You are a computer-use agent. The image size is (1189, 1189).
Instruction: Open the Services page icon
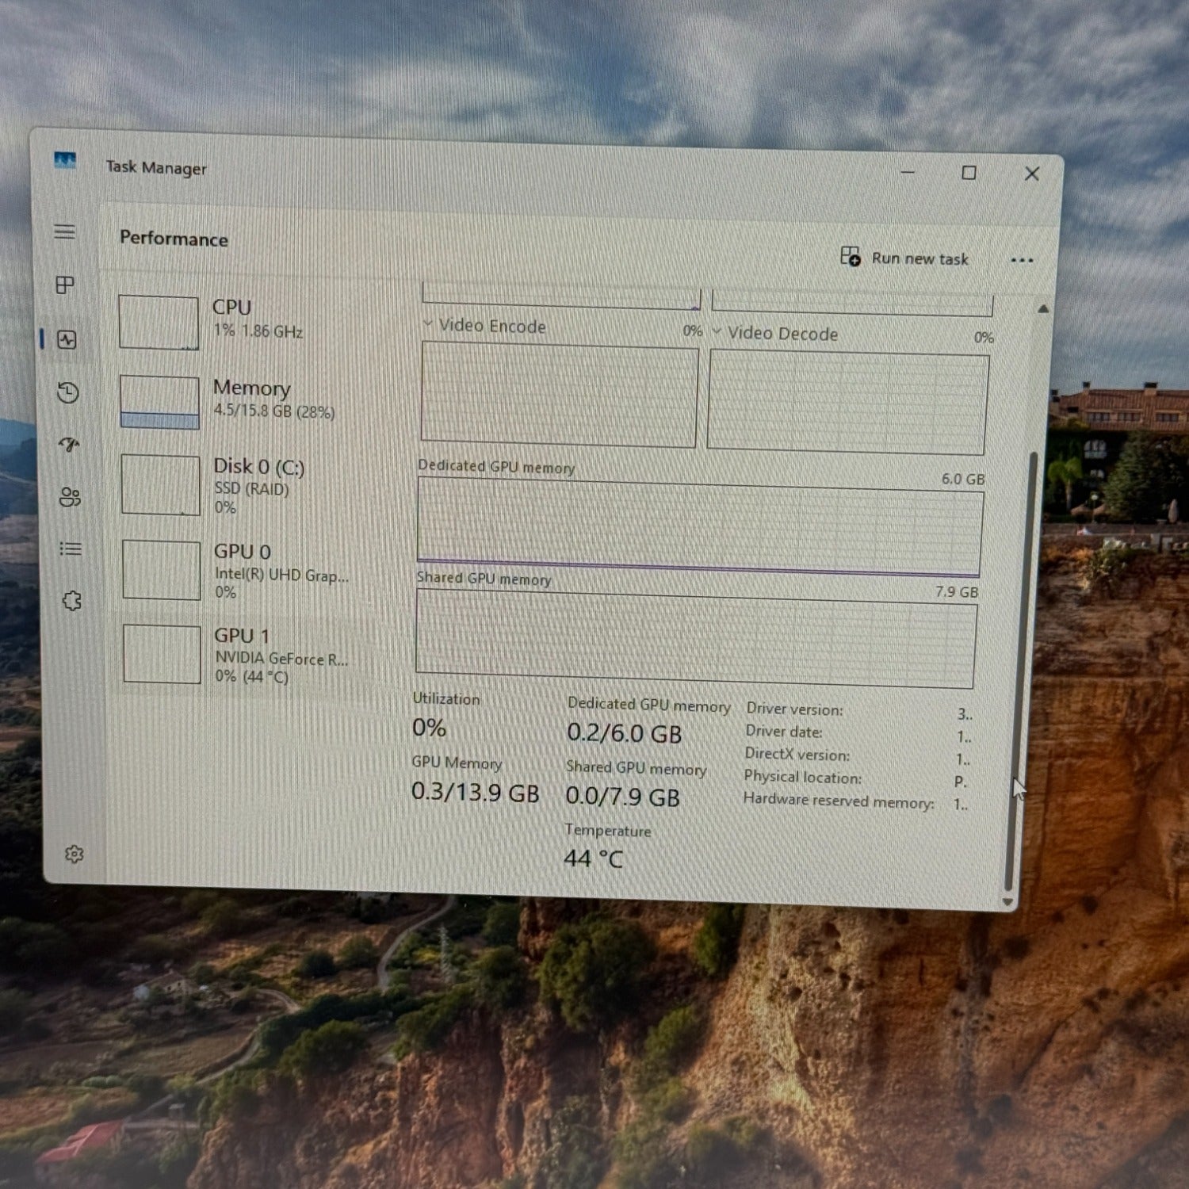click(x=71, y=601)
